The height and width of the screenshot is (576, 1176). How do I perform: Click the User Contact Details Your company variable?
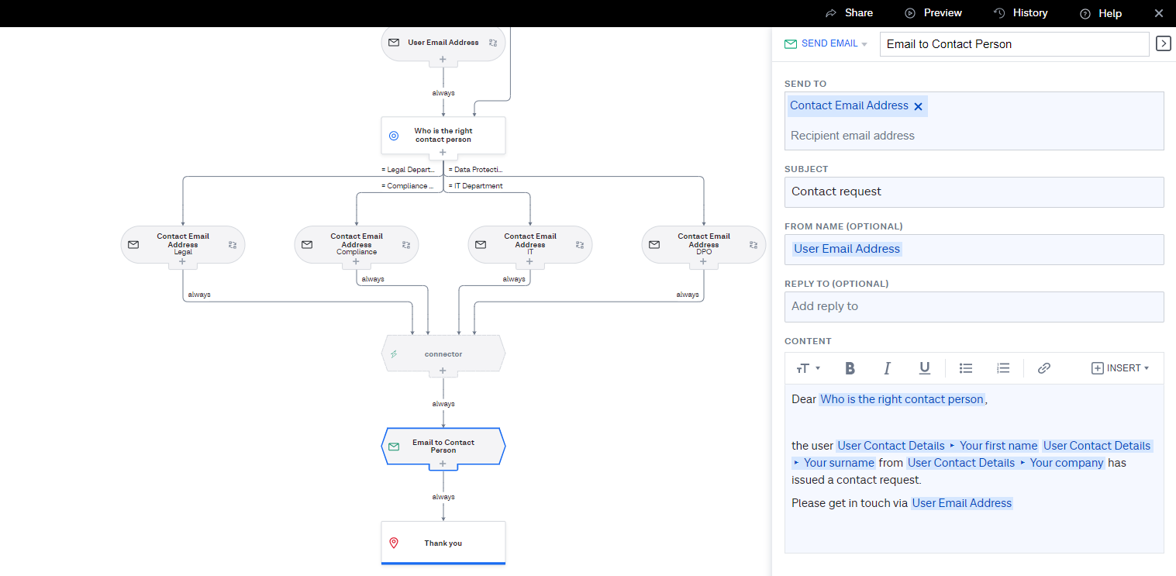pyautogui.click(x=1005, y=463)
